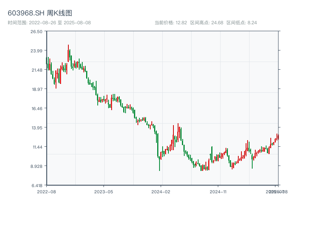Click the 当前价格 12.82 label
The height and width of the screenshot is (231, 309).
[x=171, y=23]
